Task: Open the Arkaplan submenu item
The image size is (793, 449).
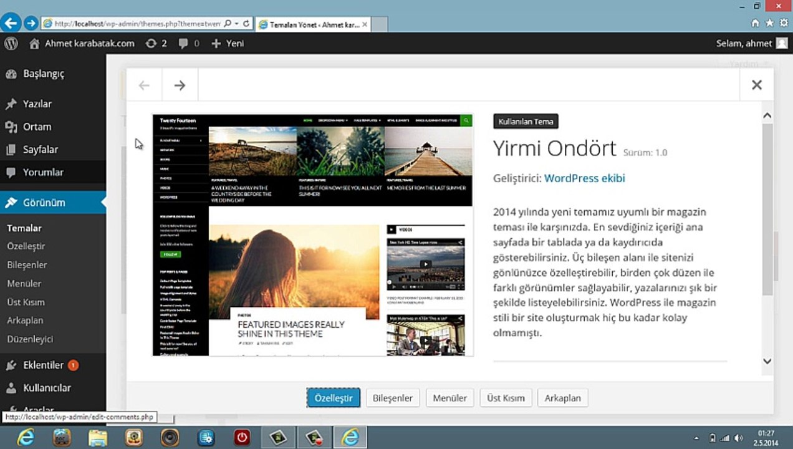Action: point(25,321)
